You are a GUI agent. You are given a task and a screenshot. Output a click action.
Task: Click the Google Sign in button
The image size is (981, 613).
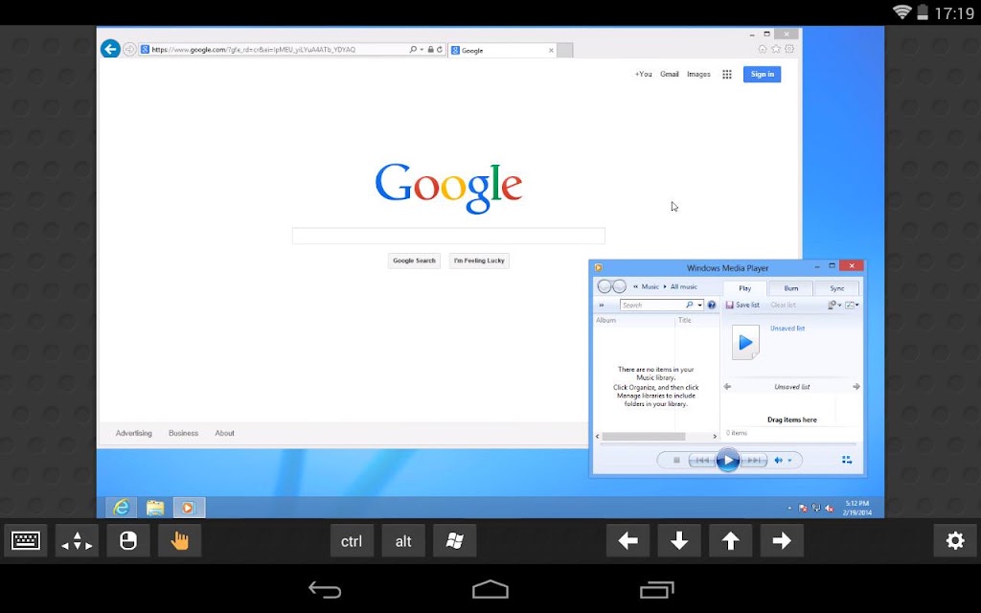pos(762,75)
